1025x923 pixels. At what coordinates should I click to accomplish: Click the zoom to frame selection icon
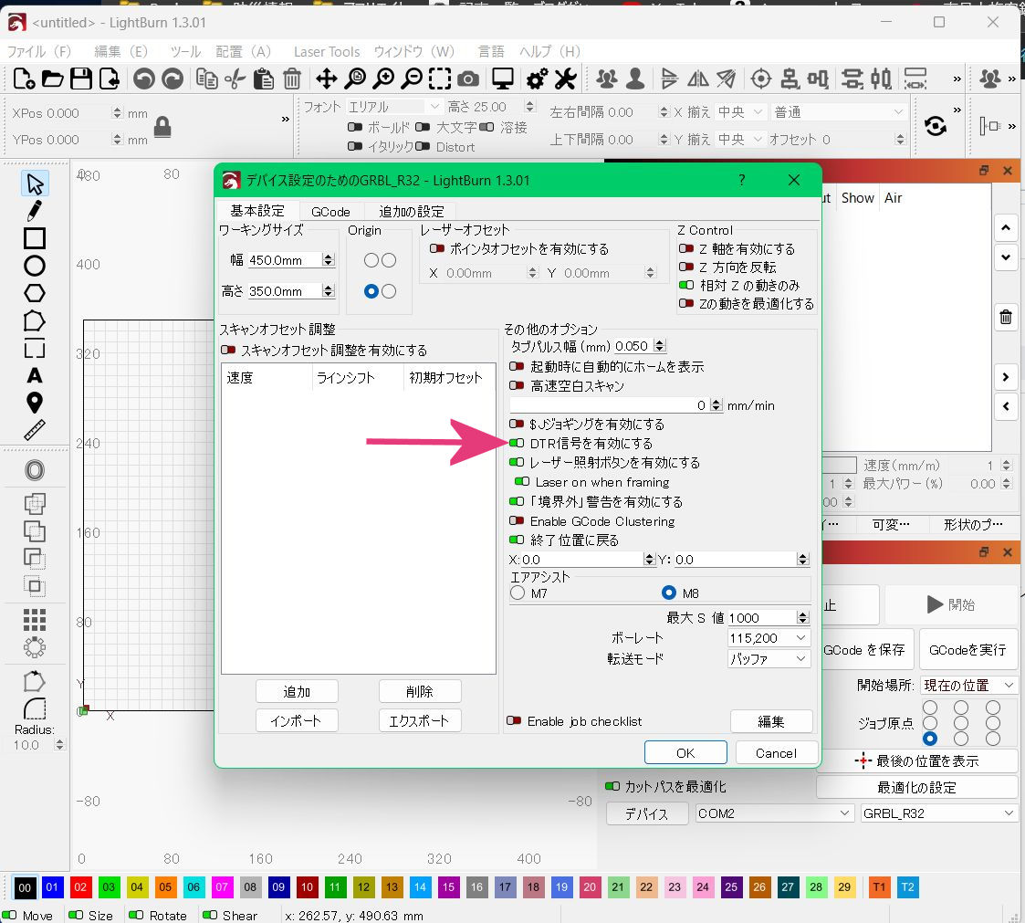[440, 79]
